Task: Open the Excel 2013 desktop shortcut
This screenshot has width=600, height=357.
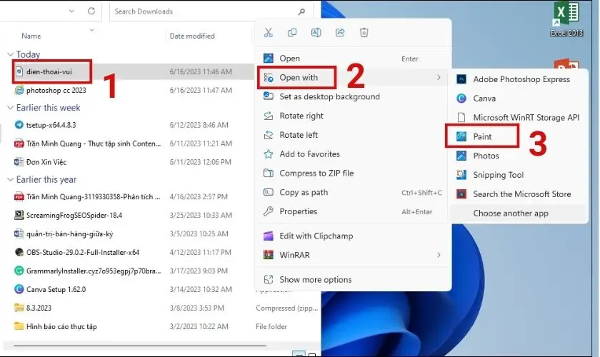Action: click(566, 19)
